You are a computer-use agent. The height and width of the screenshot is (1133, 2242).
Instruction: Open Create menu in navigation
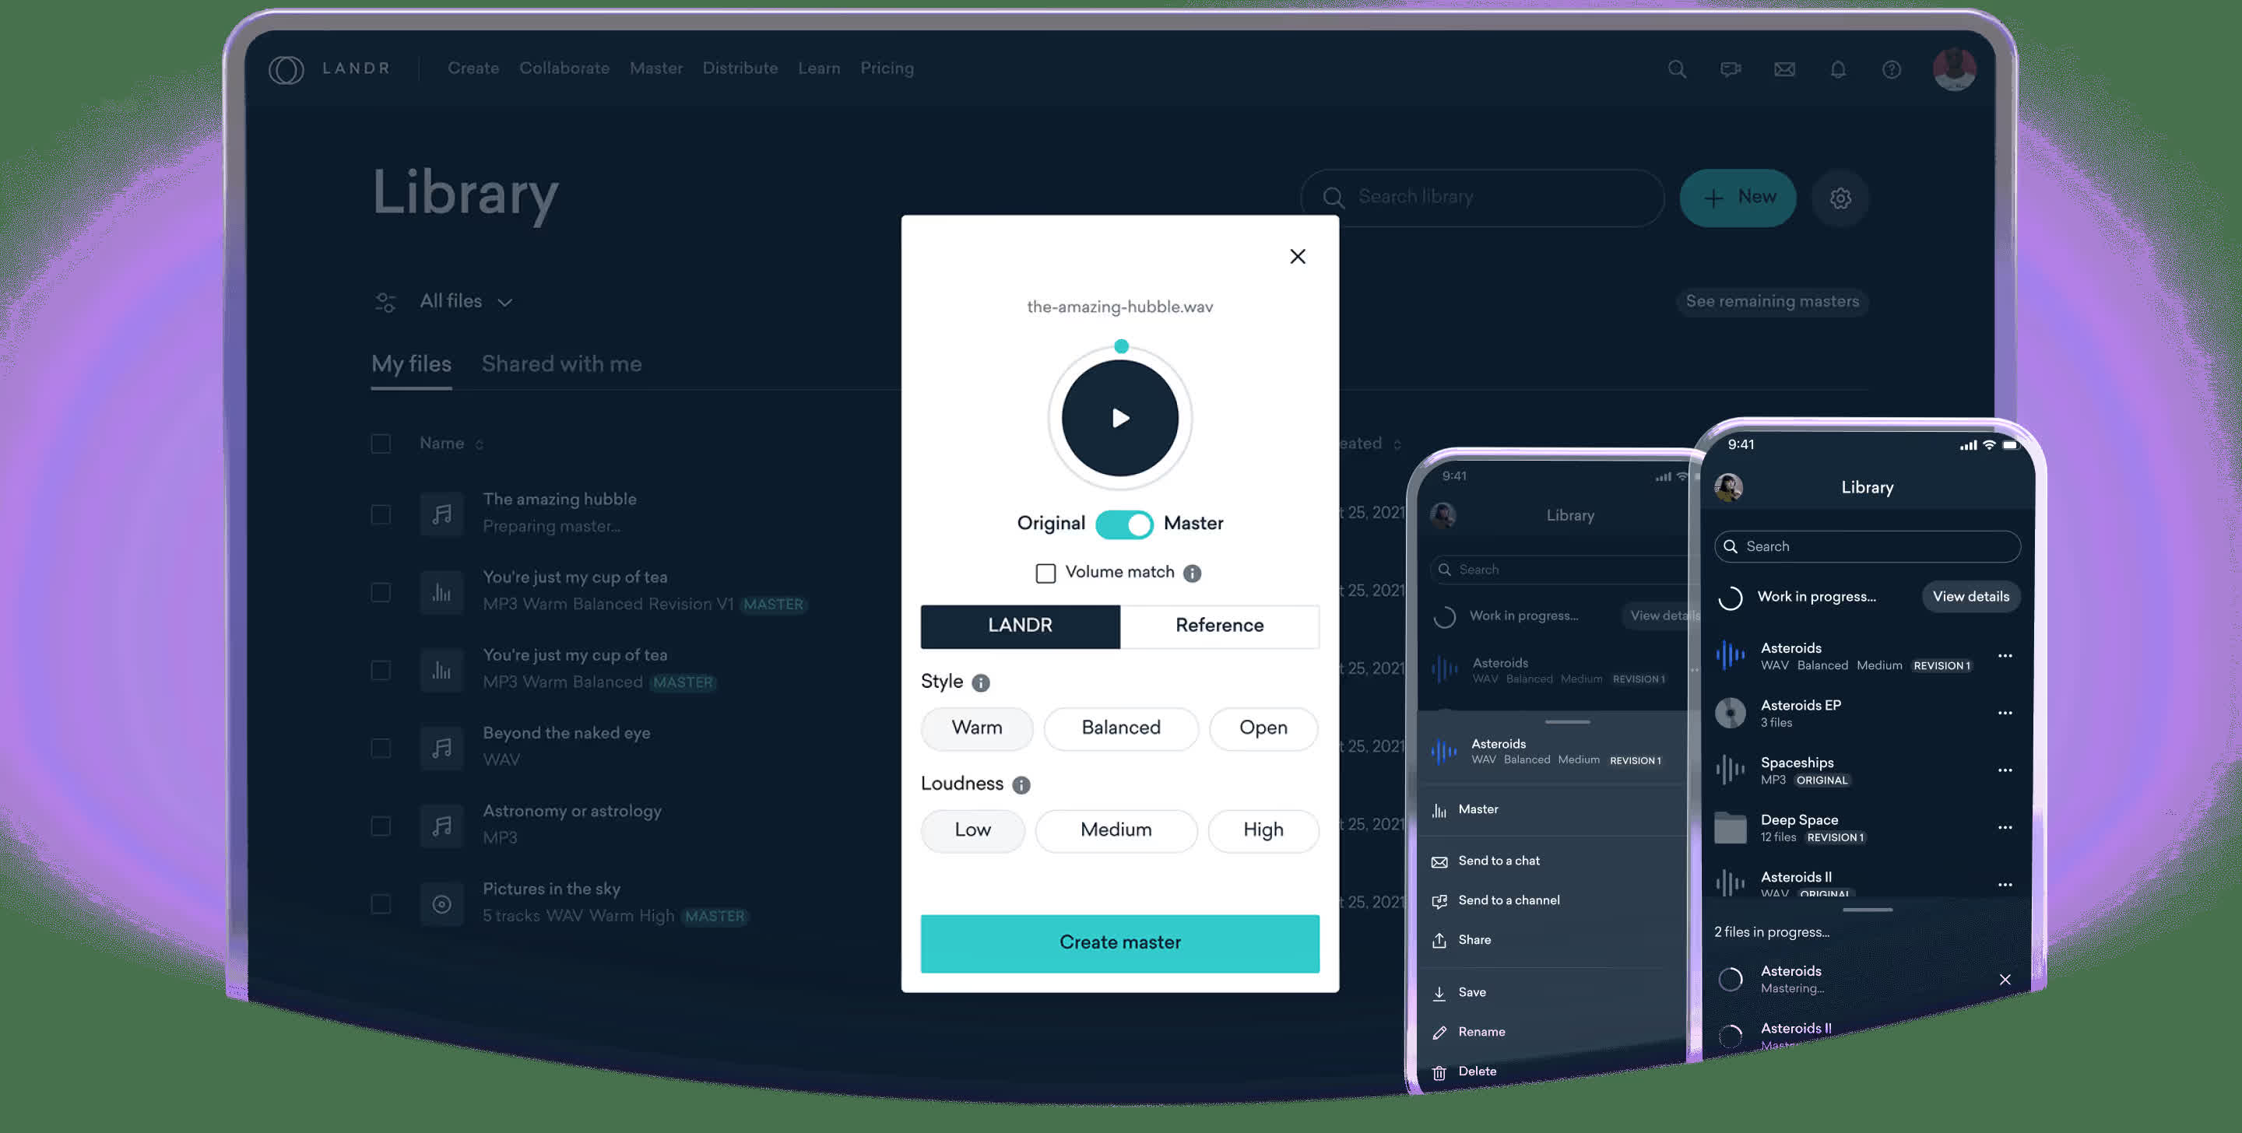point(473,68)
